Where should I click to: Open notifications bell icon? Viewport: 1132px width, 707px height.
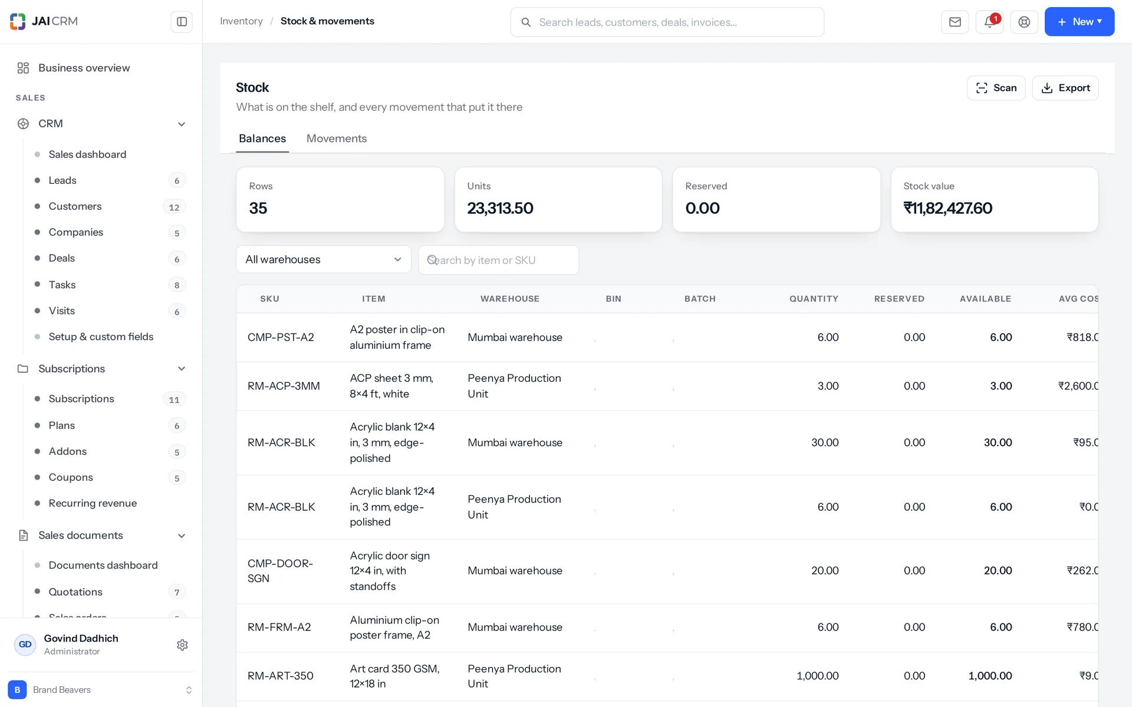989,22
